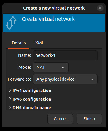Screen dimensions: 108x131
Task: Close the Create a new virtual network dialog
Action: coord(100,8)
